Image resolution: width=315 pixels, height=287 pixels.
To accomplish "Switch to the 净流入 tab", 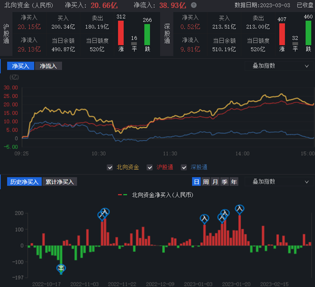I will coord(49,66).
